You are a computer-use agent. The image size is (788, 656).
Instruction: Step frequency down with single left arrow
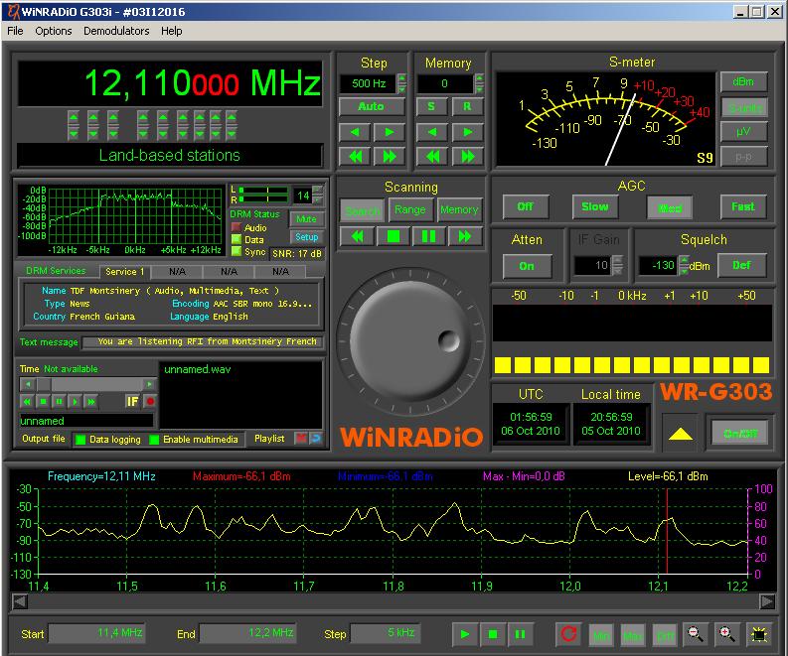click(x=355, y=132)
